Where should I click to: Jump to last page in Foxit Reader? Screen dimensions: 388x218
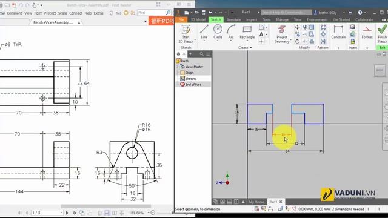pyautogui.click(x=74, y=213)
